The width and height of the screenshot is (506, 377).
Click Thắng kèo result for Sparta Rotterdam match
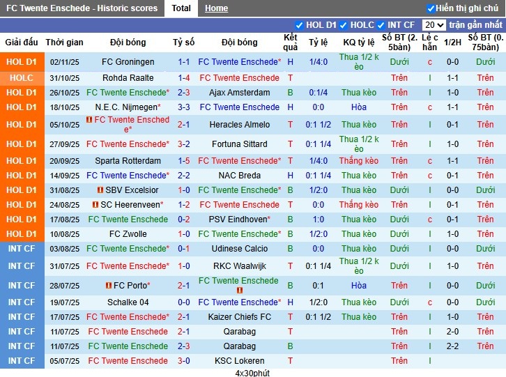point(359,161)
